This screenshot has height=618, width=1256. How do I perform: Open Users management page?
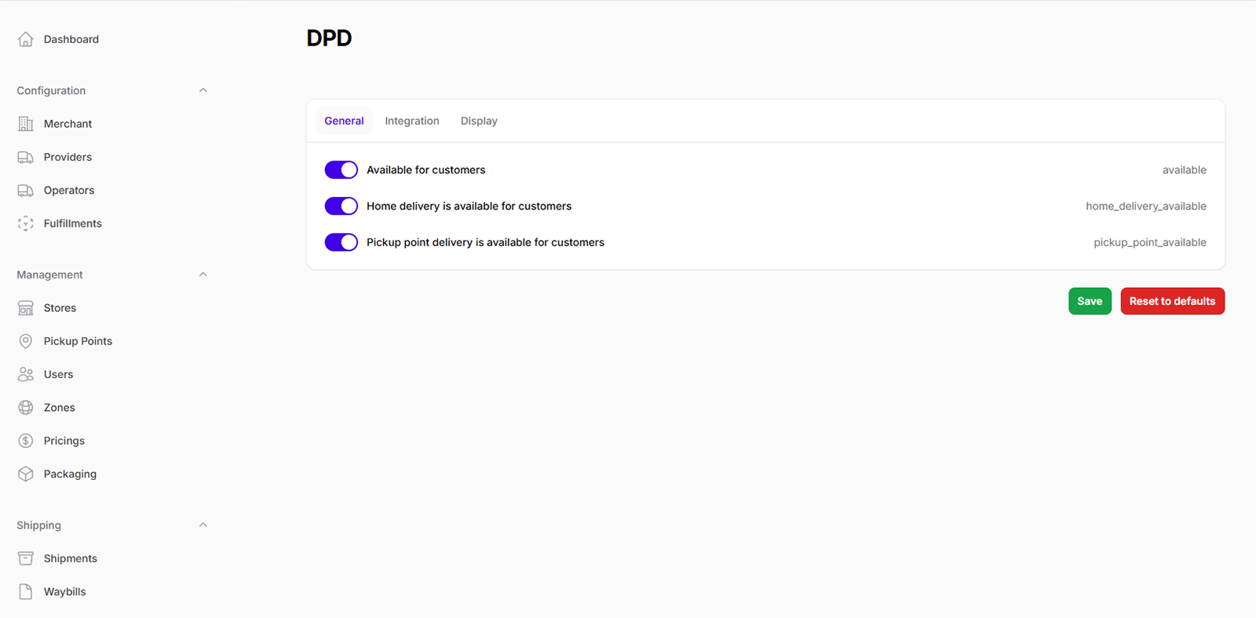pos(58,374)
